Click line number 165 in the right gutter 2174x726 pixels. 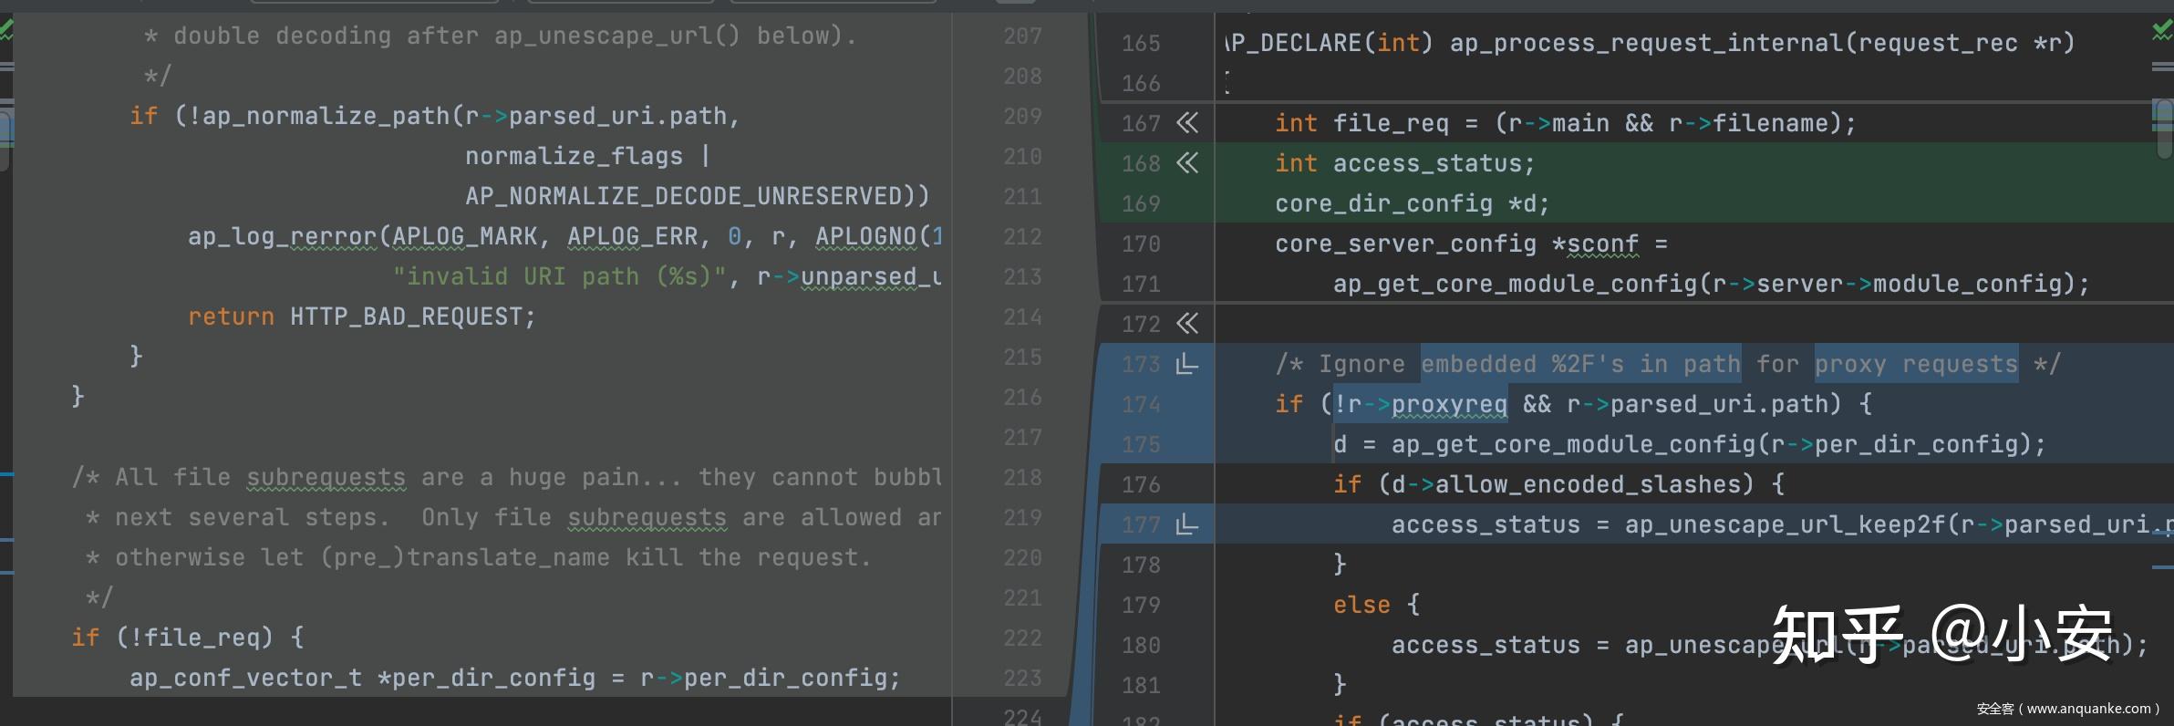(x=1141, y=43)
